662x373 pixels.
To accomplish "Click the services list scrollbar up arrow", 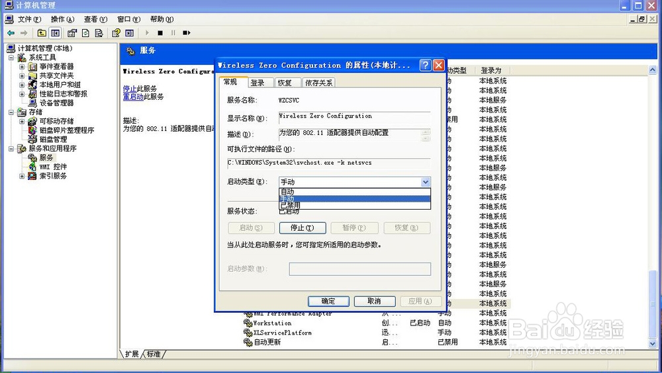I will click(653, 70).
